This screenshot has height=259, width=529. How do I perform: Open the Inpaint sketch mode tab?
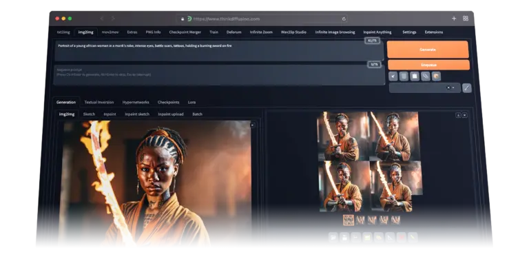pyautogui.click(x=137, y=114)
